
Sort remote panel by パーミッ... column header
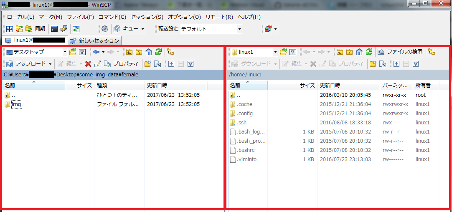point(396,85)
